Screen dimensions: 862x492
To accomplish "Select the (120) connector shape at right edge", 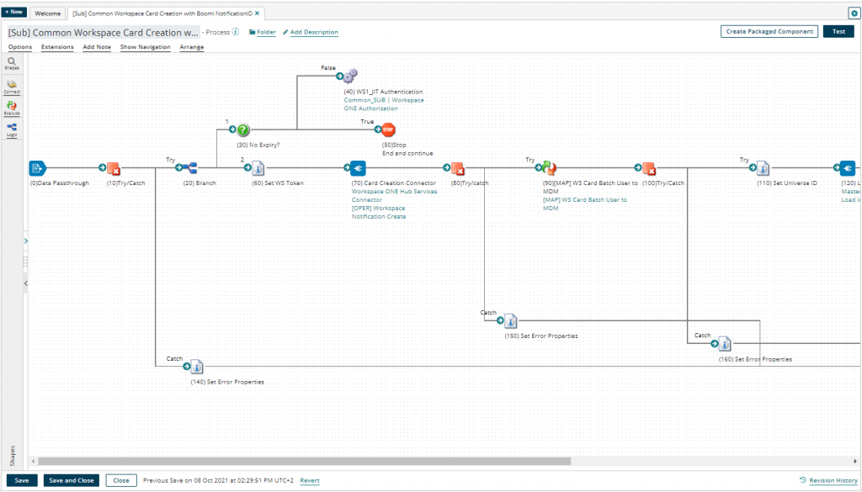I will 848,168.
